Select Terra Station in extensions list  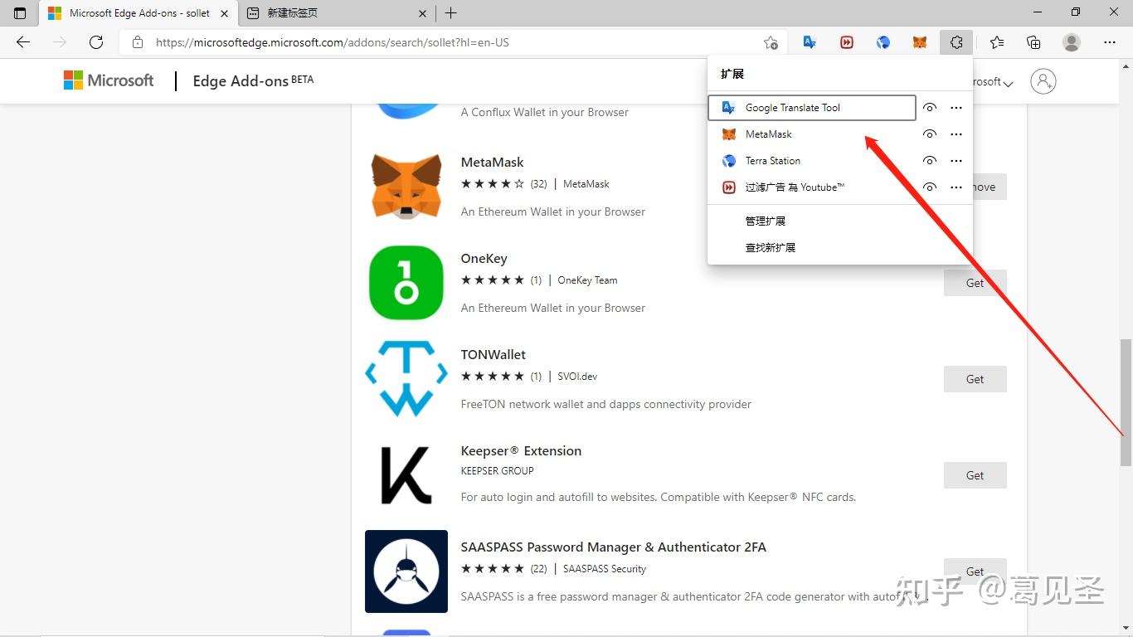(x=813, y=161)
